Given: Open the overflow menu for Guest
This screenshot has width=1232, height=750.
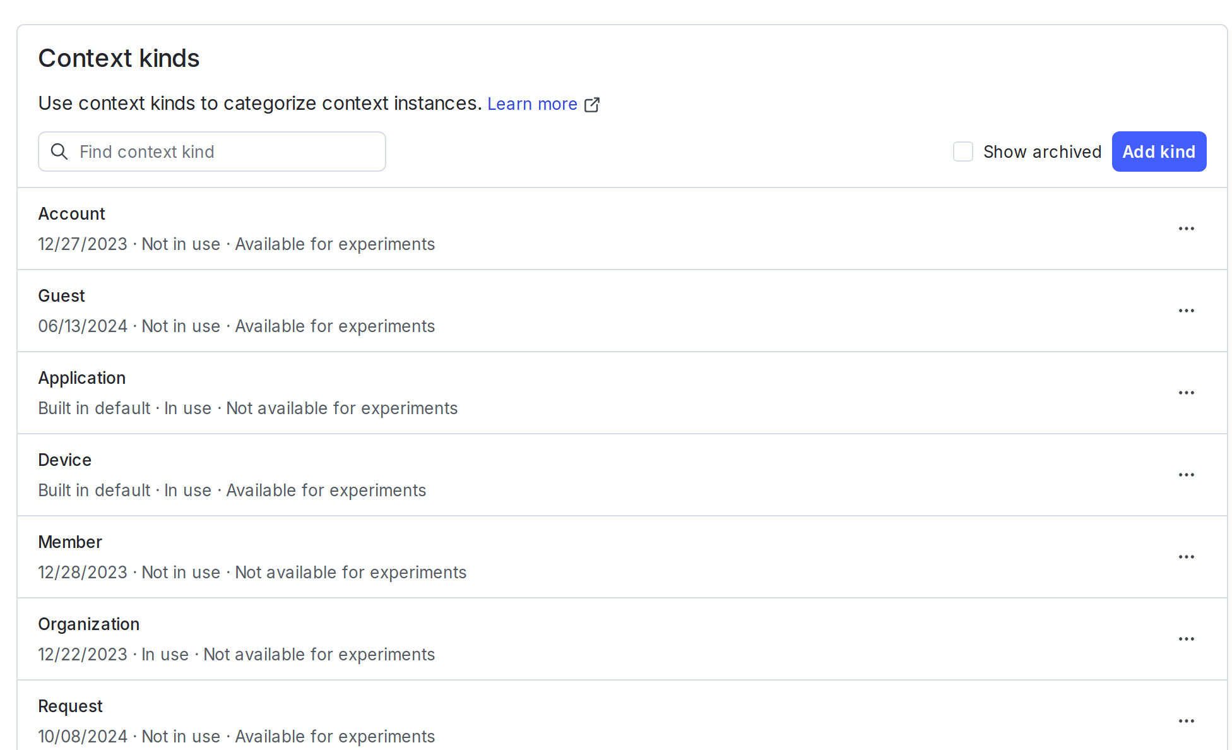Looking at the screenshot, I should (1187, 311).
